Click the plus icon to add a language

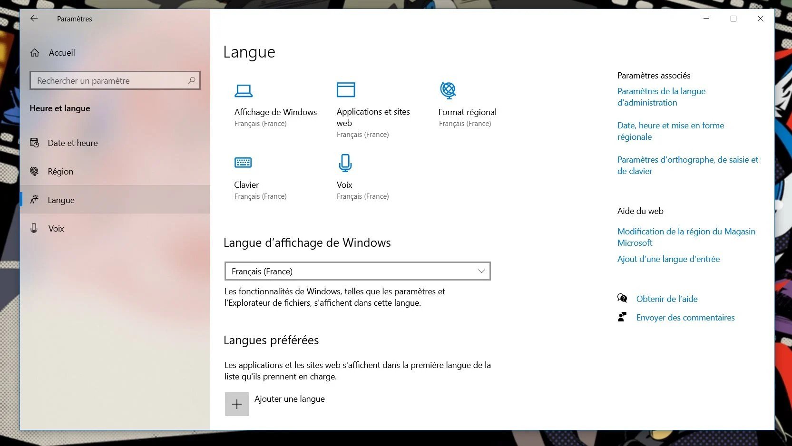[237, 404]
